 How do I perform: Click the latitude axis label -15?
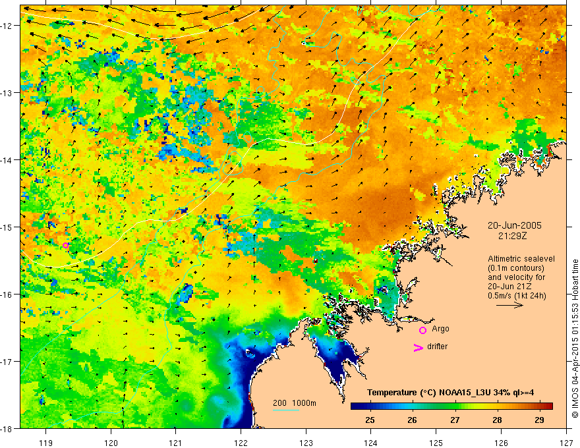coord(7,227)
